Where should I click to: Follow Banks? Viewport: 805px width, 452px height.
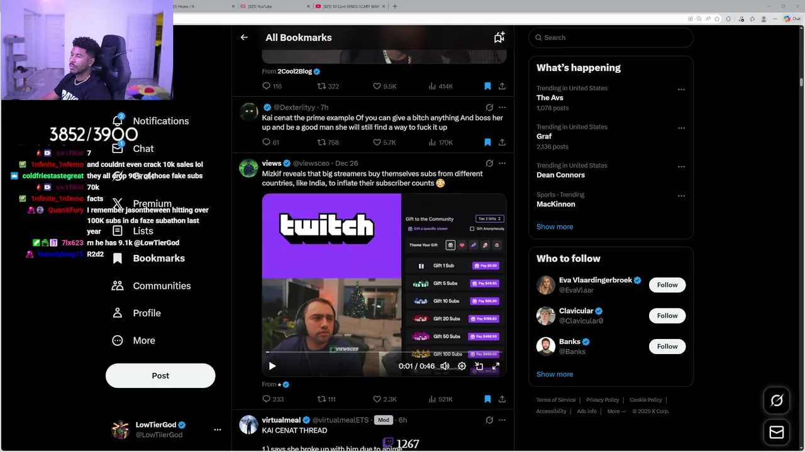click(667, 347)
